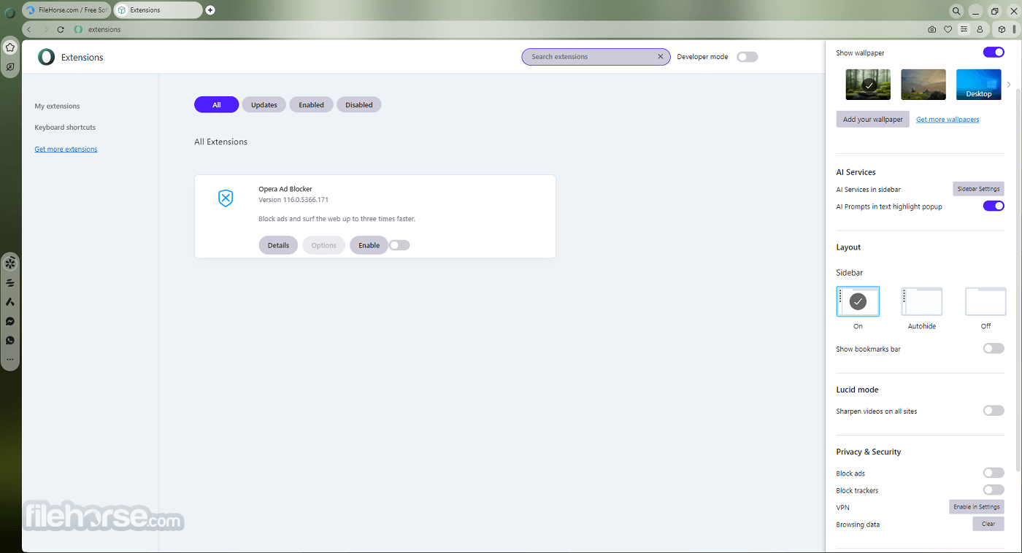Click the Options button for Ad Blocker

click(324, 245)
